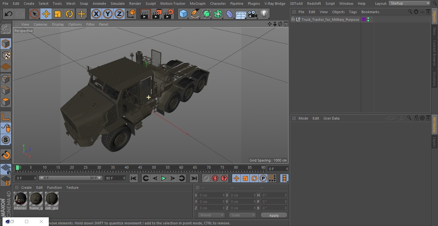The height and width of the screenshot is (226, 438).
Task: Open the Subdivision Surface generator icon
Action: (206, 14)
